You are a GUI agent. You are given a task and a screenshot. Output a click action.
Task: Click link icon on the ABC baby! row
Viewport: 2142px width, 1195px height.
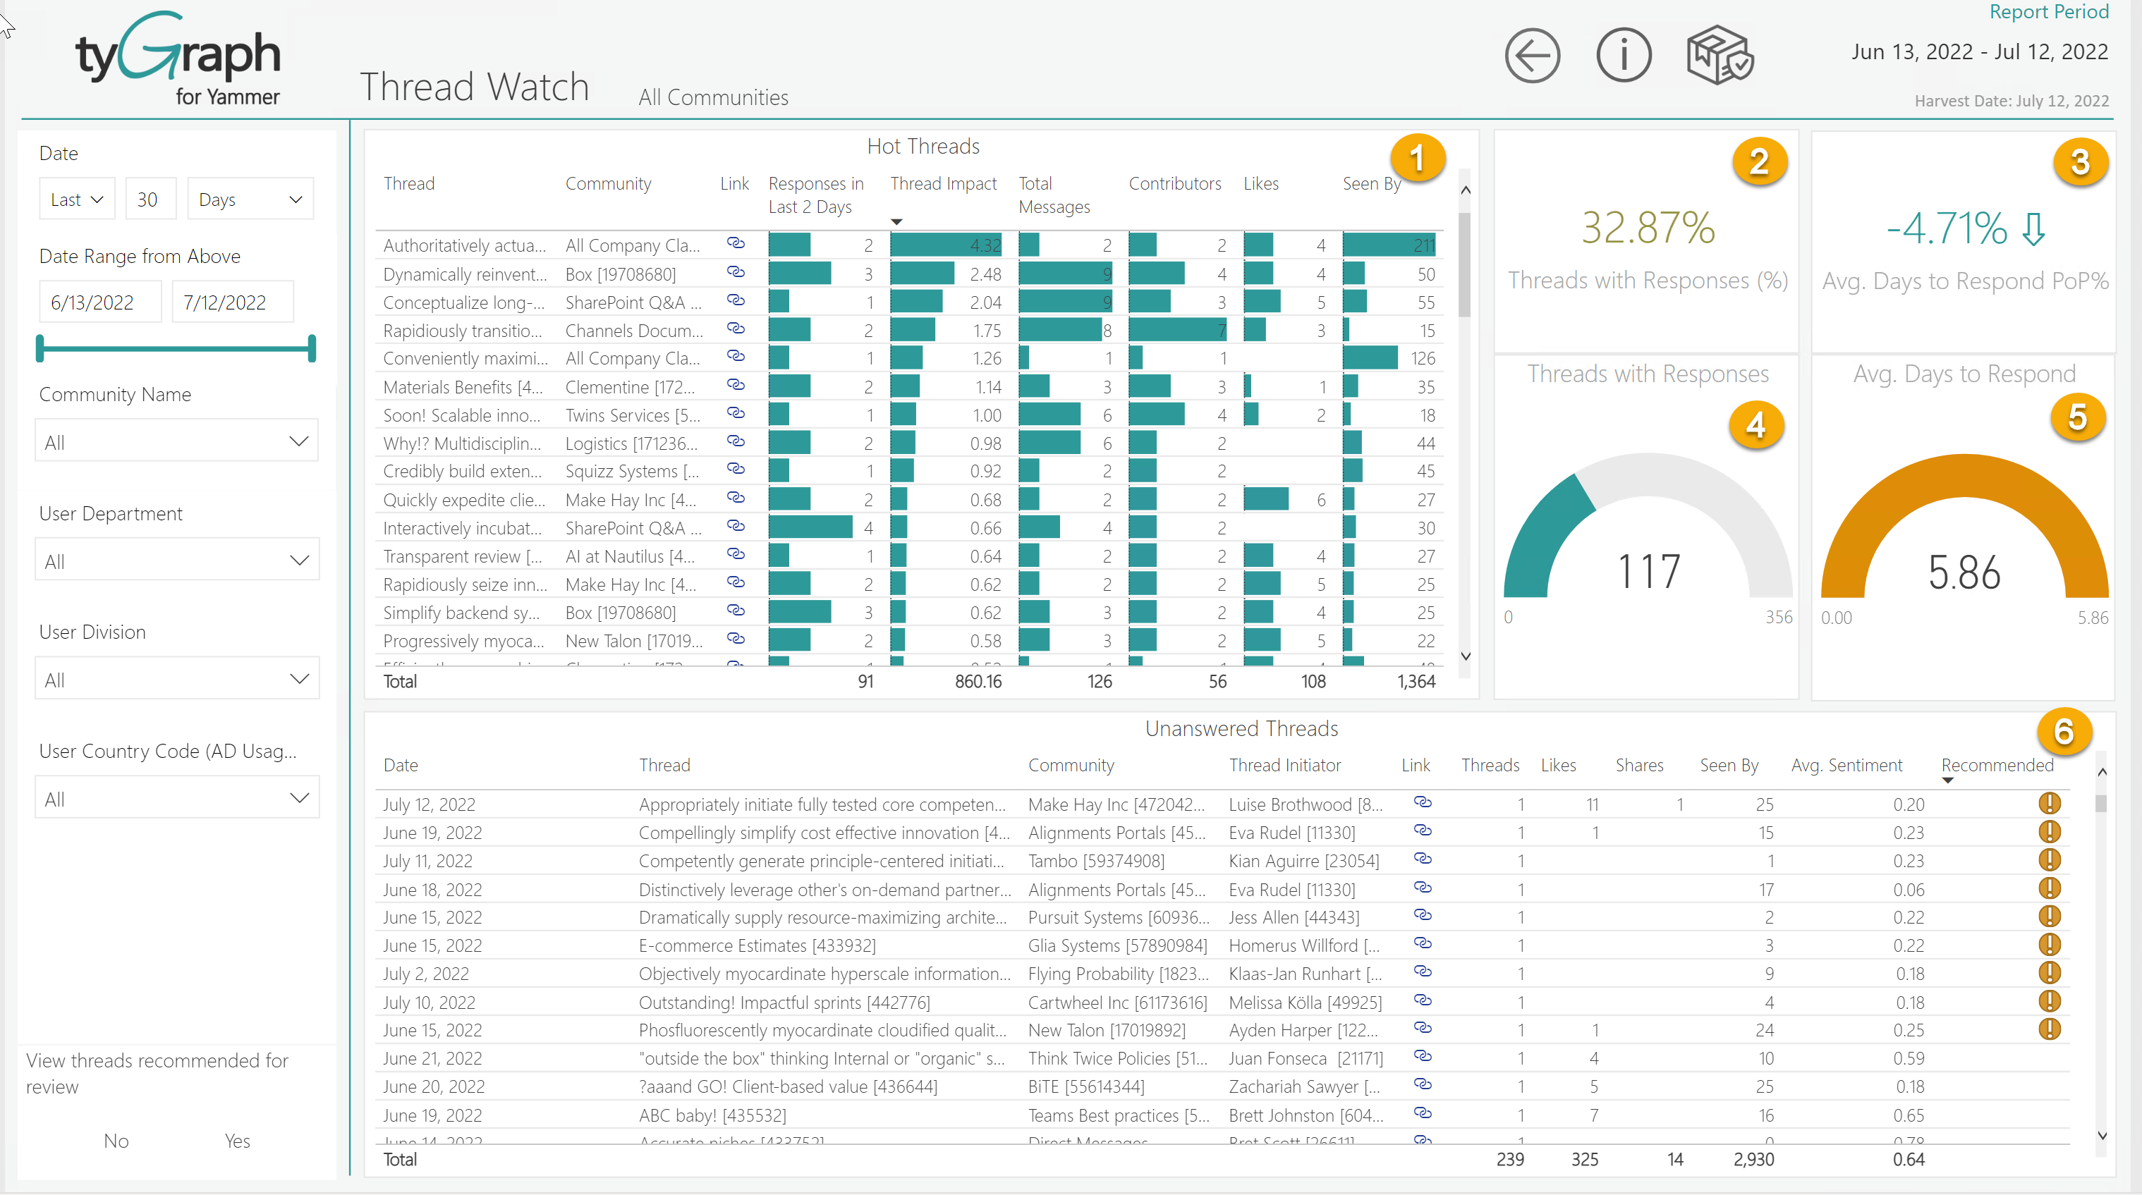(1423, 1115)
